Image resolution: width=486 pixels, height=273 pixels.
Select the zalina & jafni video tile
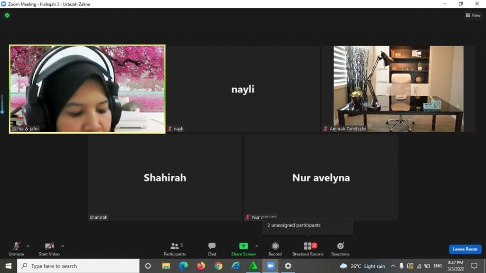tap(87, 89)
